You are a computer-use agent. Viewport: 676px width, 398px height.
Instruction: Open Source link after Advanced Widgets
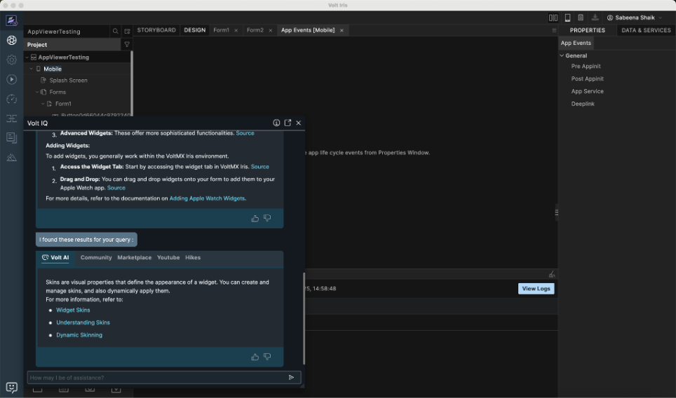245,133
